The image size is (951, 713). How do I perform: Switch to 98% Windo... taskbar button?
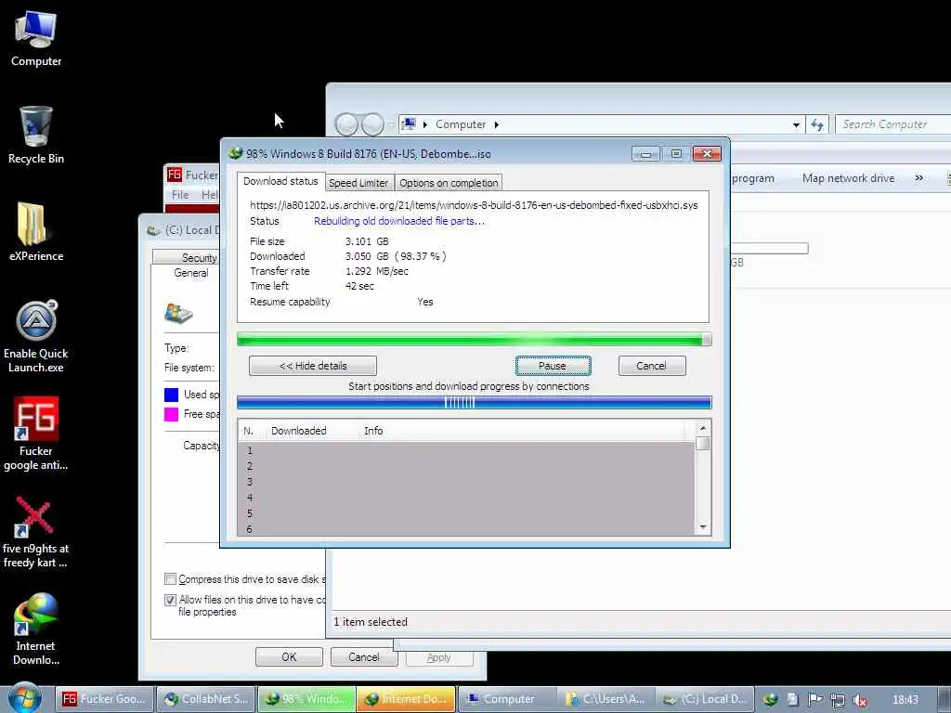click(x=306, y=699)
